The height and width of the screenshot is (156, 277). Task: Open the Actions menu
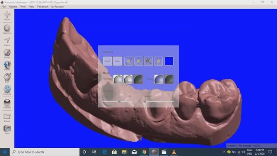[x=13, y=6]
